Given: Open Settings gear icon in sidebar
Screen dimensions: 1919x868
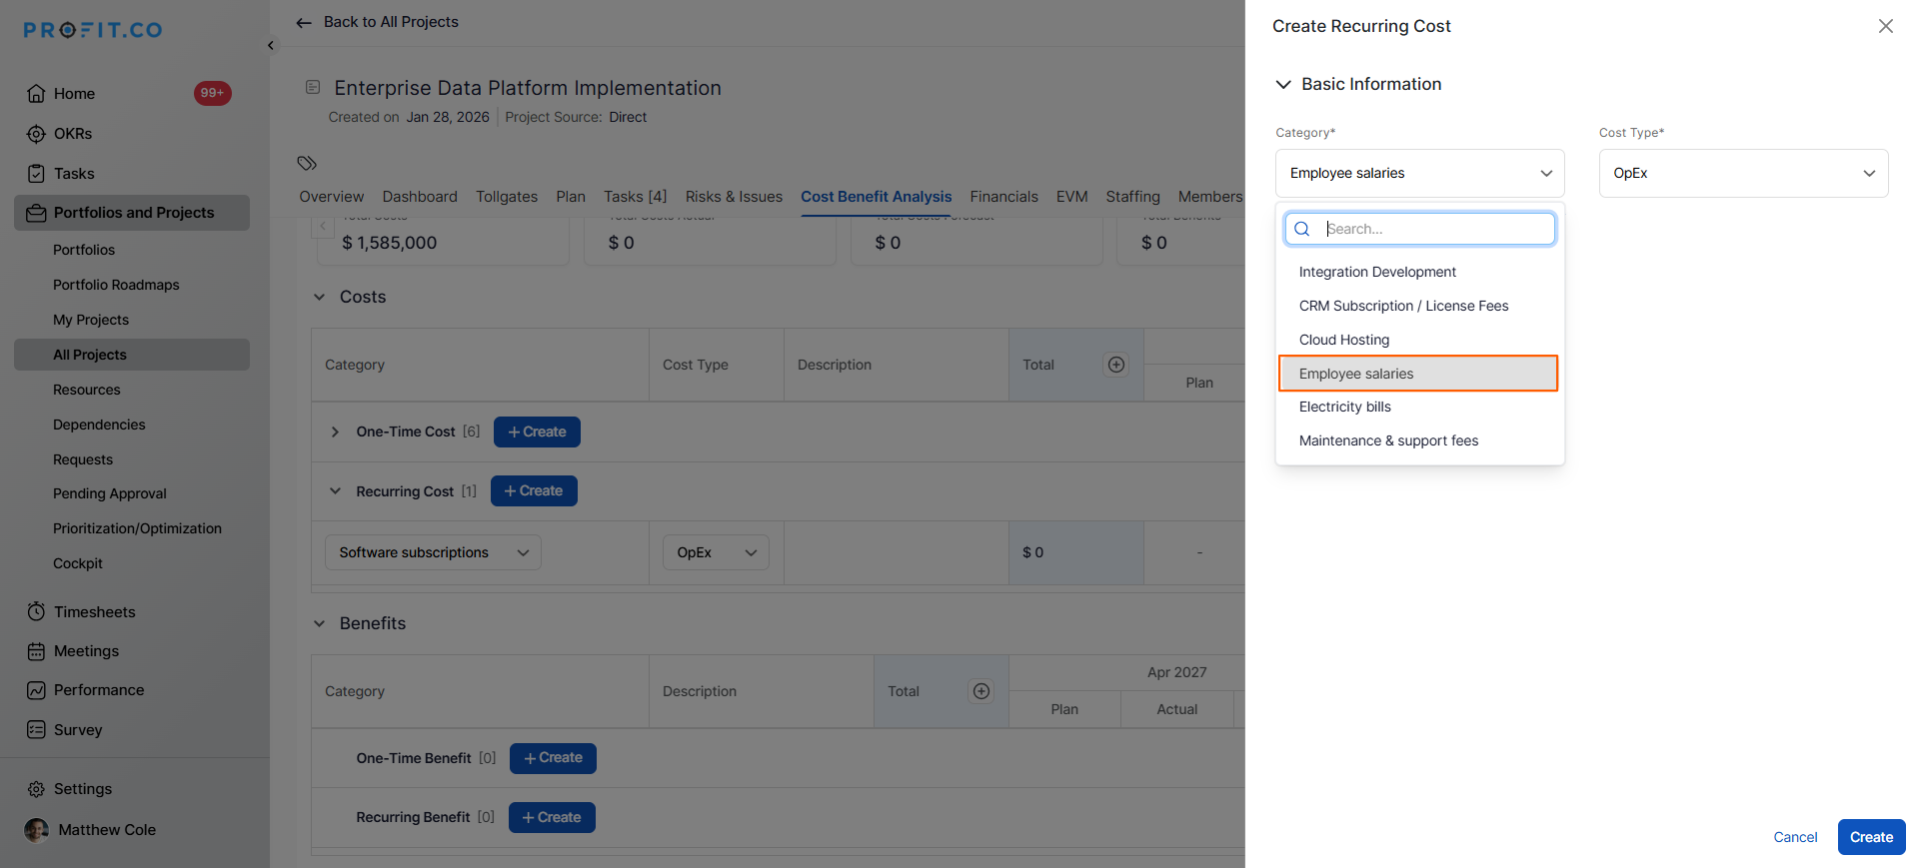Looking at the screenshot, I should (x=36, y=789).
